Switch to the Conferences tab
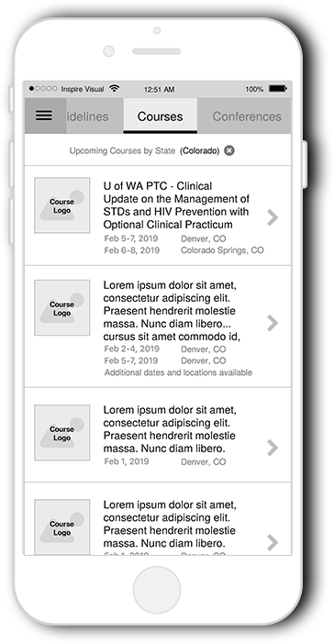 (x=247, y=116)
